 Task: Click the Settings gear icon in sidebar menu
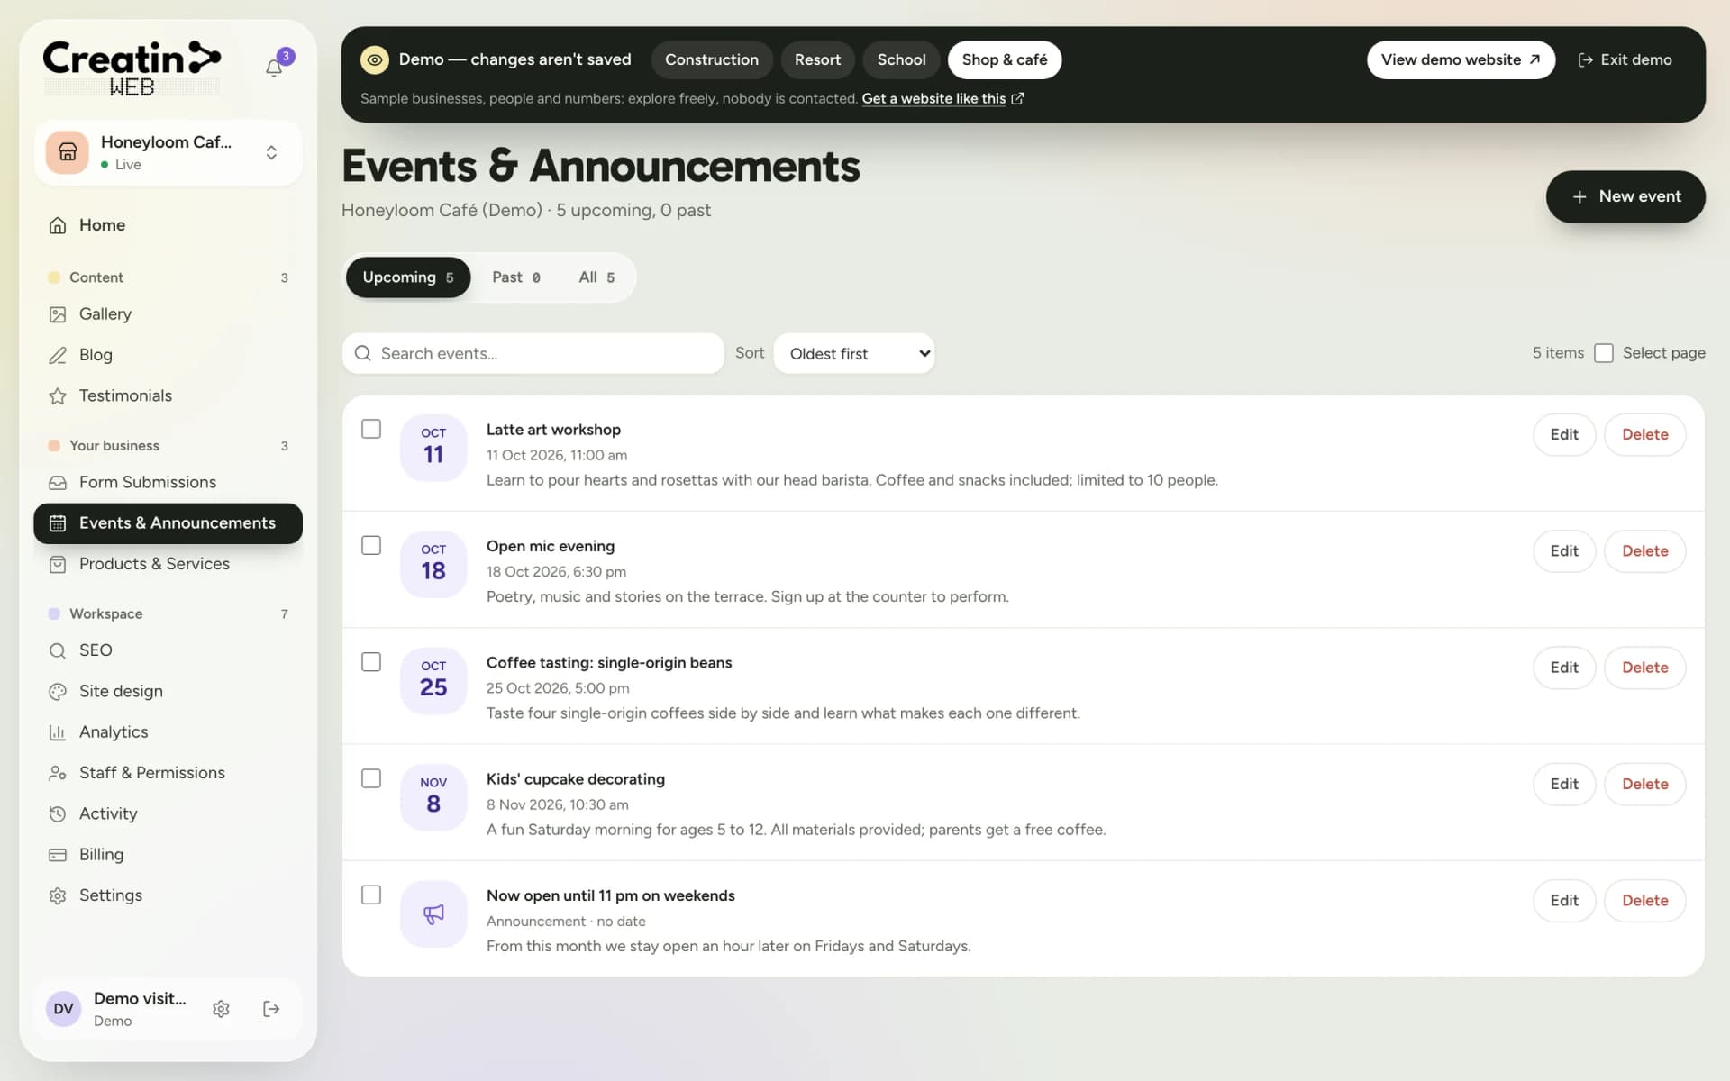point(58,895)
